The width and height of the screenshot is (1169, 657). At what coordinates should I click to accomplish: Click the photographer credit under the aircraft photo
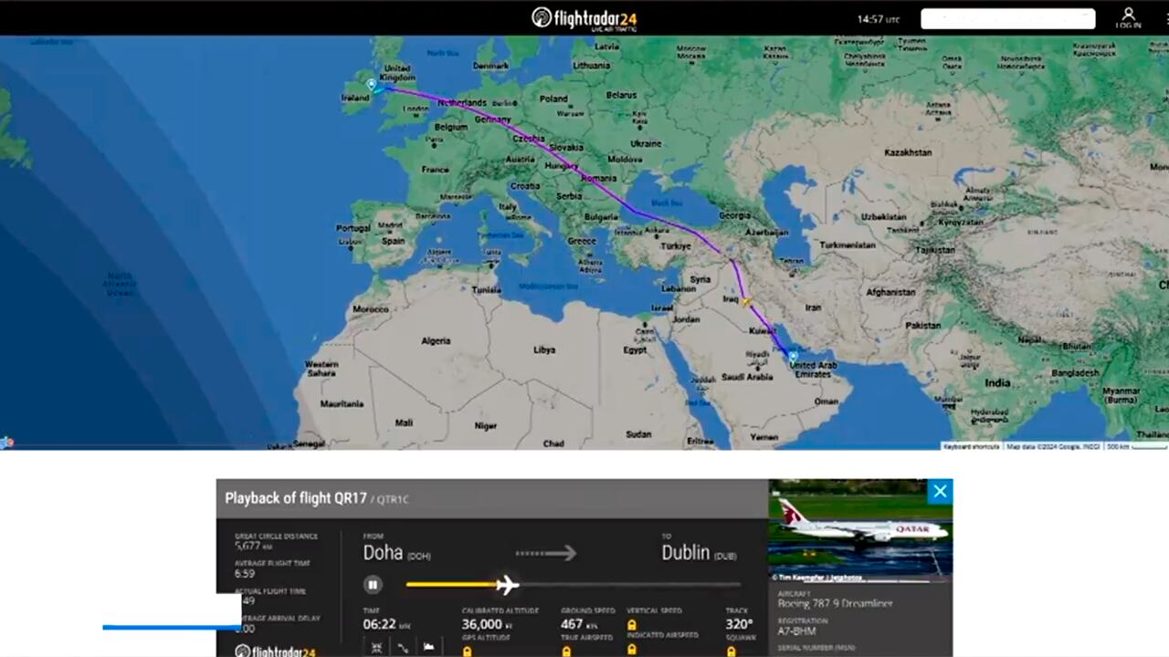818,577
